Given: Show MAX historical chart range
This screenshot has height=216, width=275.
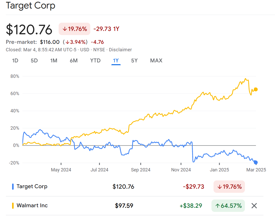Looking at the screenshot, I should [x=156, y=61].
